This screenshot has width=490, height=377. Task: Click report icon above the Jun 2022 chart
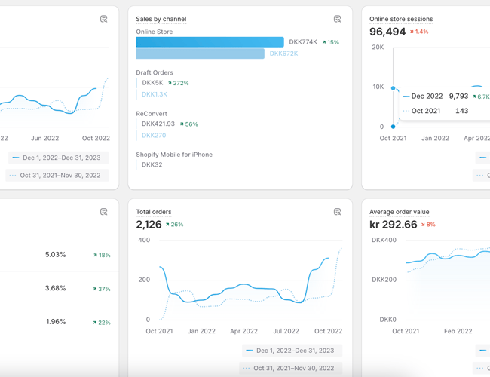pos(103,19)
